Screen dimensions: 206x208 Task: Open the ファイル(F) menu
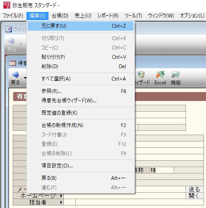coord(13,16)
